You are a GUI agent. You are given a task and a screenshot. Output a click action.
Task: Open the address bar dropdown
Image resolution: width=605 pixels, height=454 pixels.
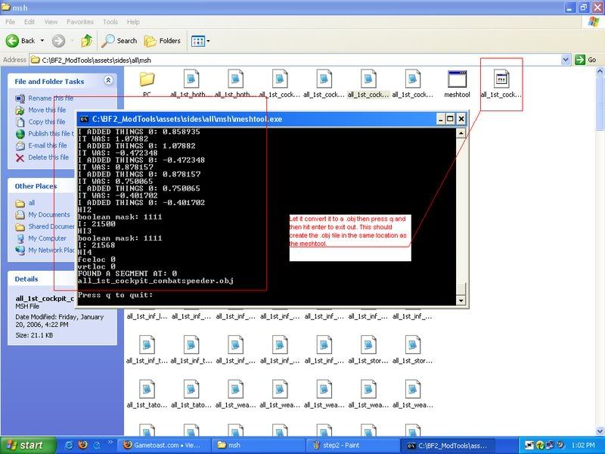[x=565, y=60]
